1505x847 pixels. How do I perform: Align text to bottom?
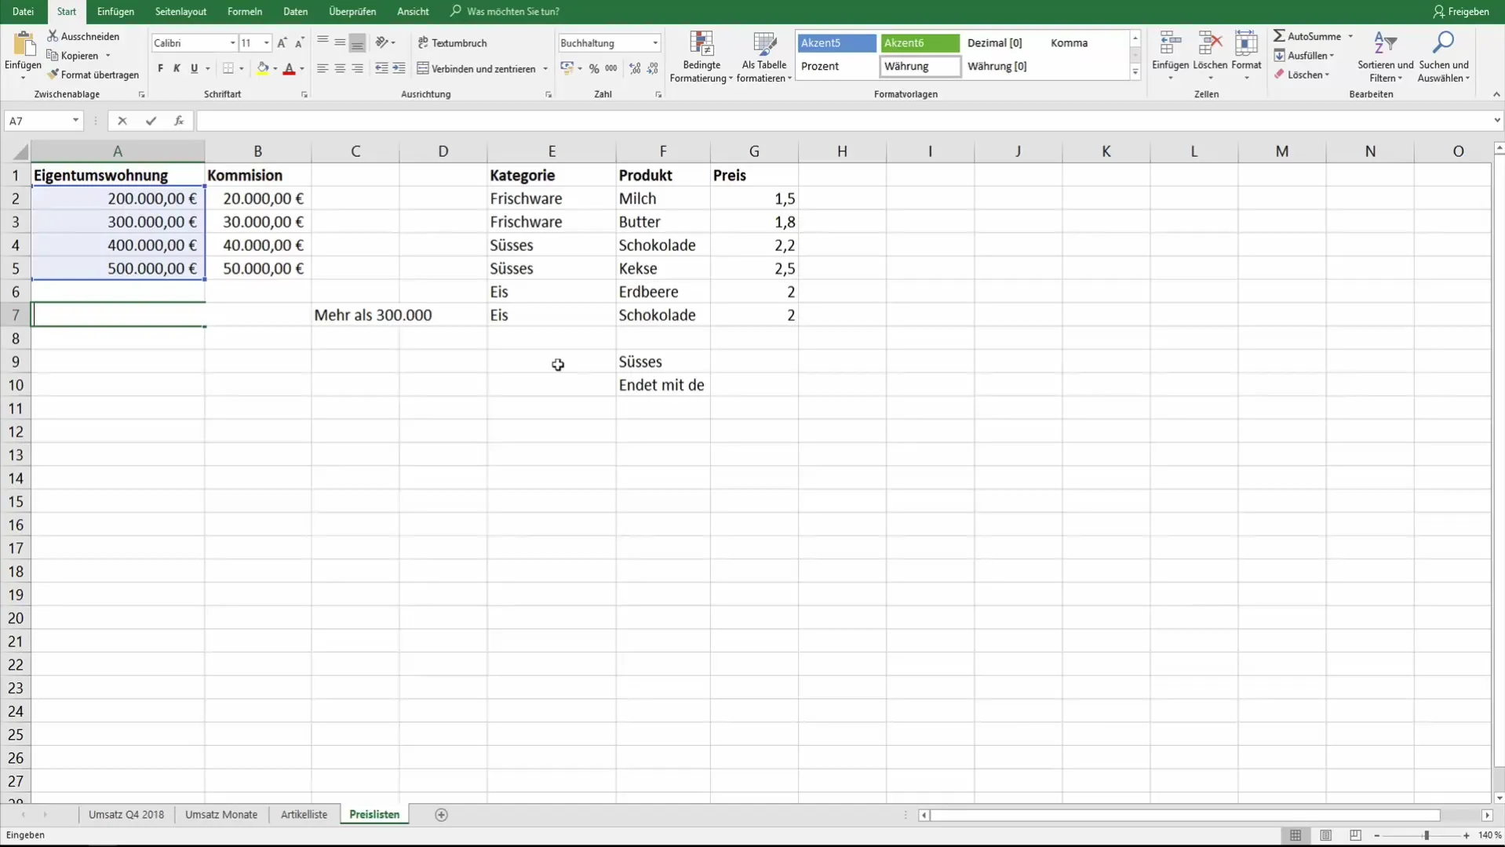pyautogui.click(x=357, y=42)
